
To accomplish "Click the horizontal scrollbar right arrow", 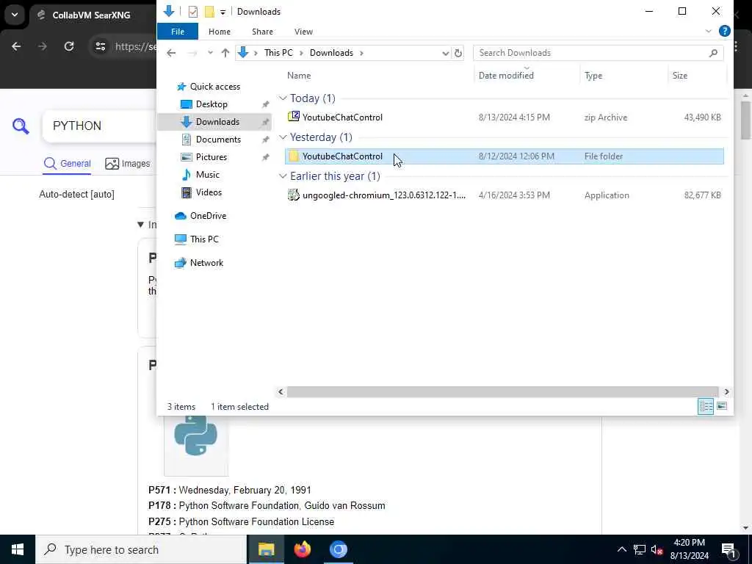I will [x=726, y=392].
